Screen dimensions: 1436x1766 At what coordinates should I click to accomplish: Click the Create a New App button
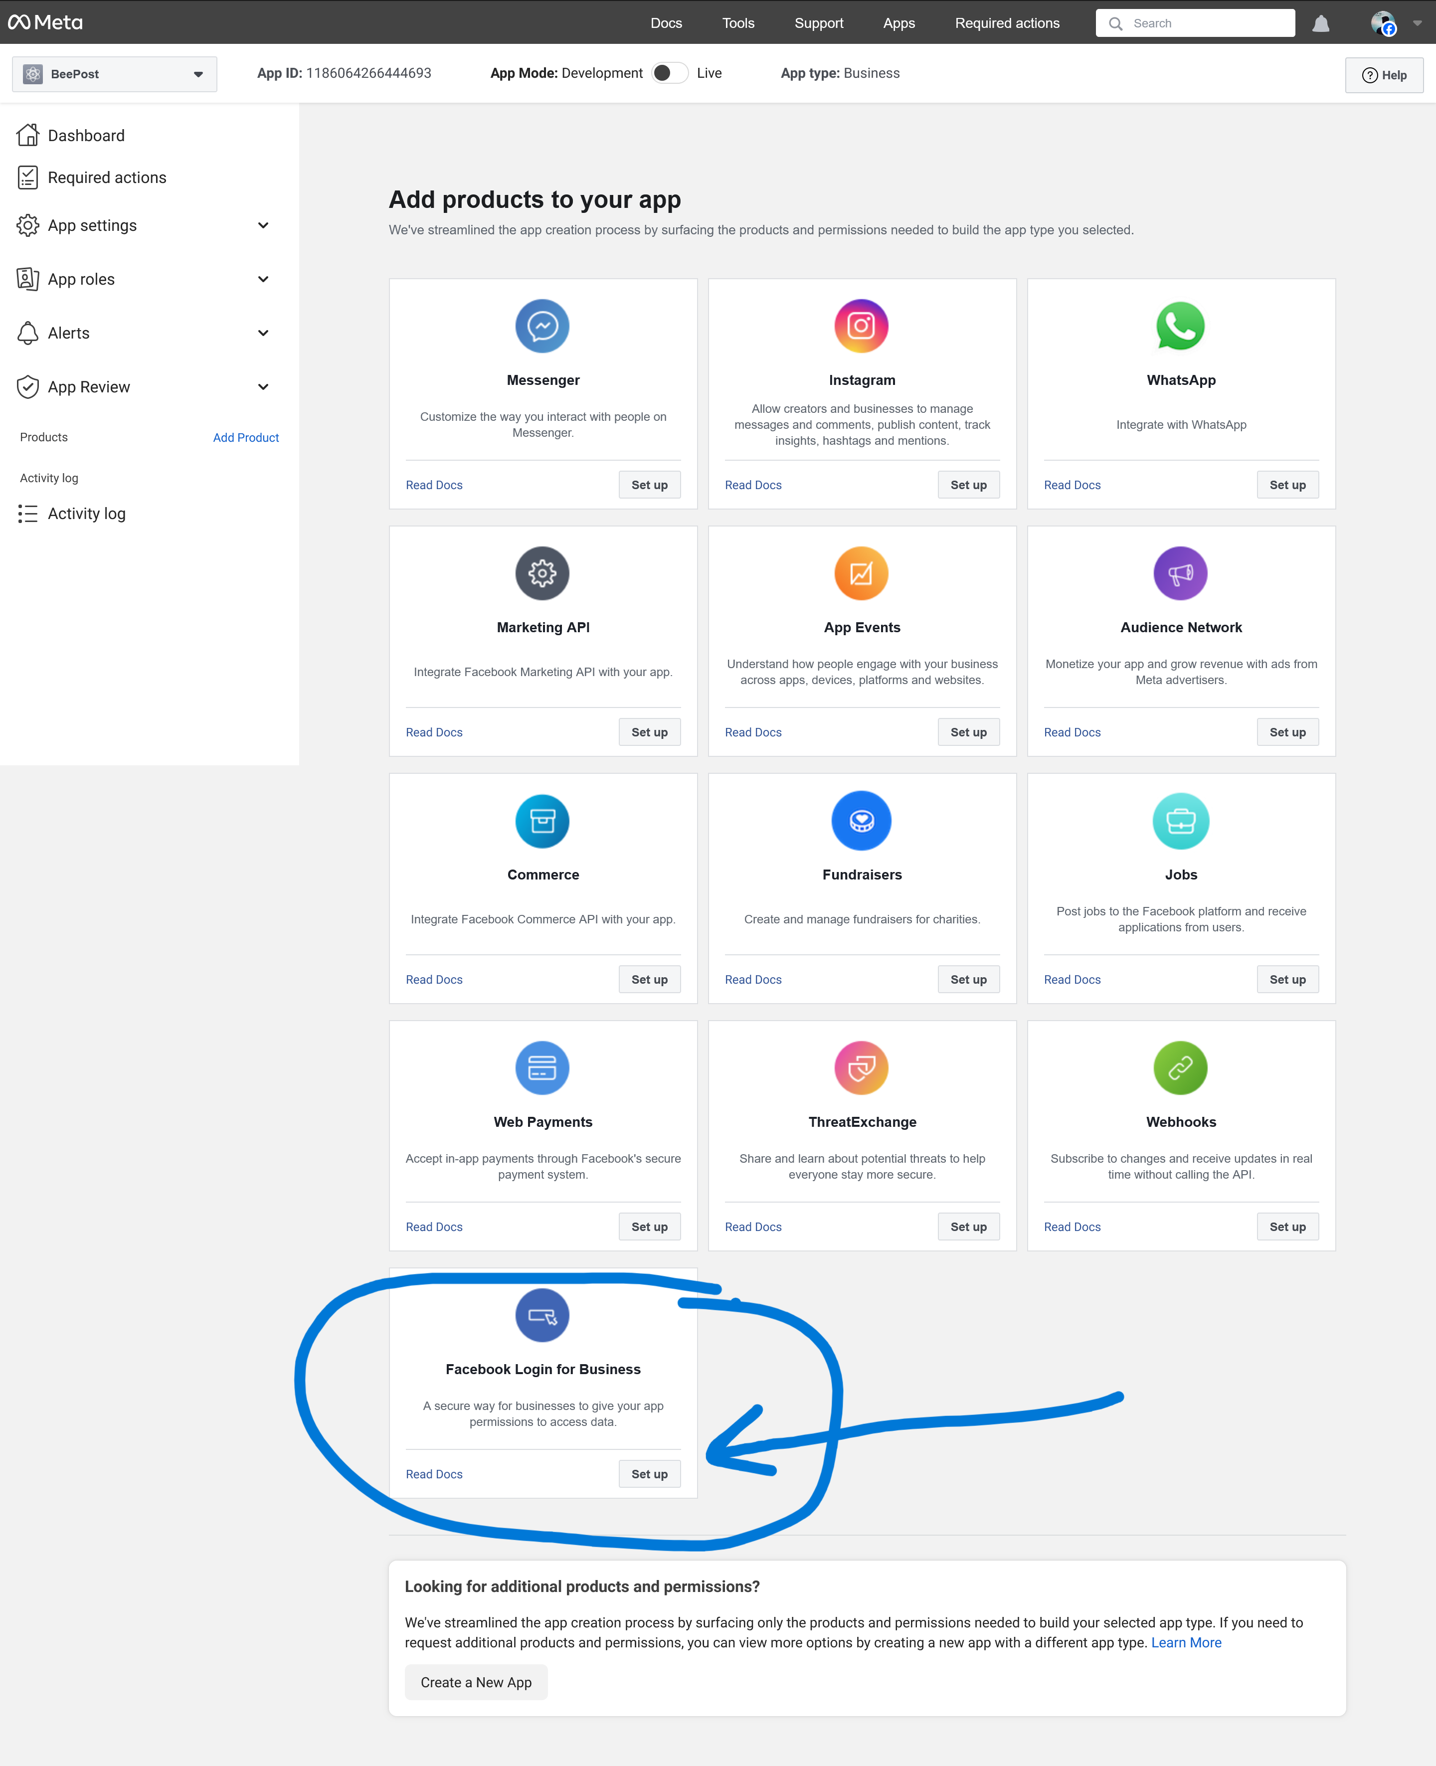click(x=476, y=1682)
